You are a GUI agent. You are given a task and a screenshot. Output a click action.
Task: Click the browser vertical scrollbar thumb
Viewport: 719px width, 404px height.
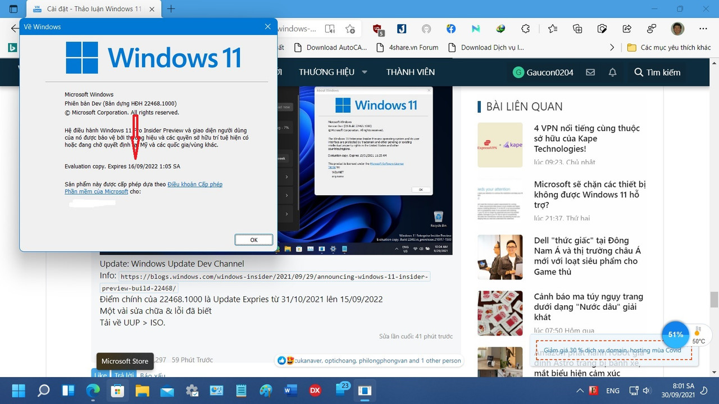tap(714, 300)
